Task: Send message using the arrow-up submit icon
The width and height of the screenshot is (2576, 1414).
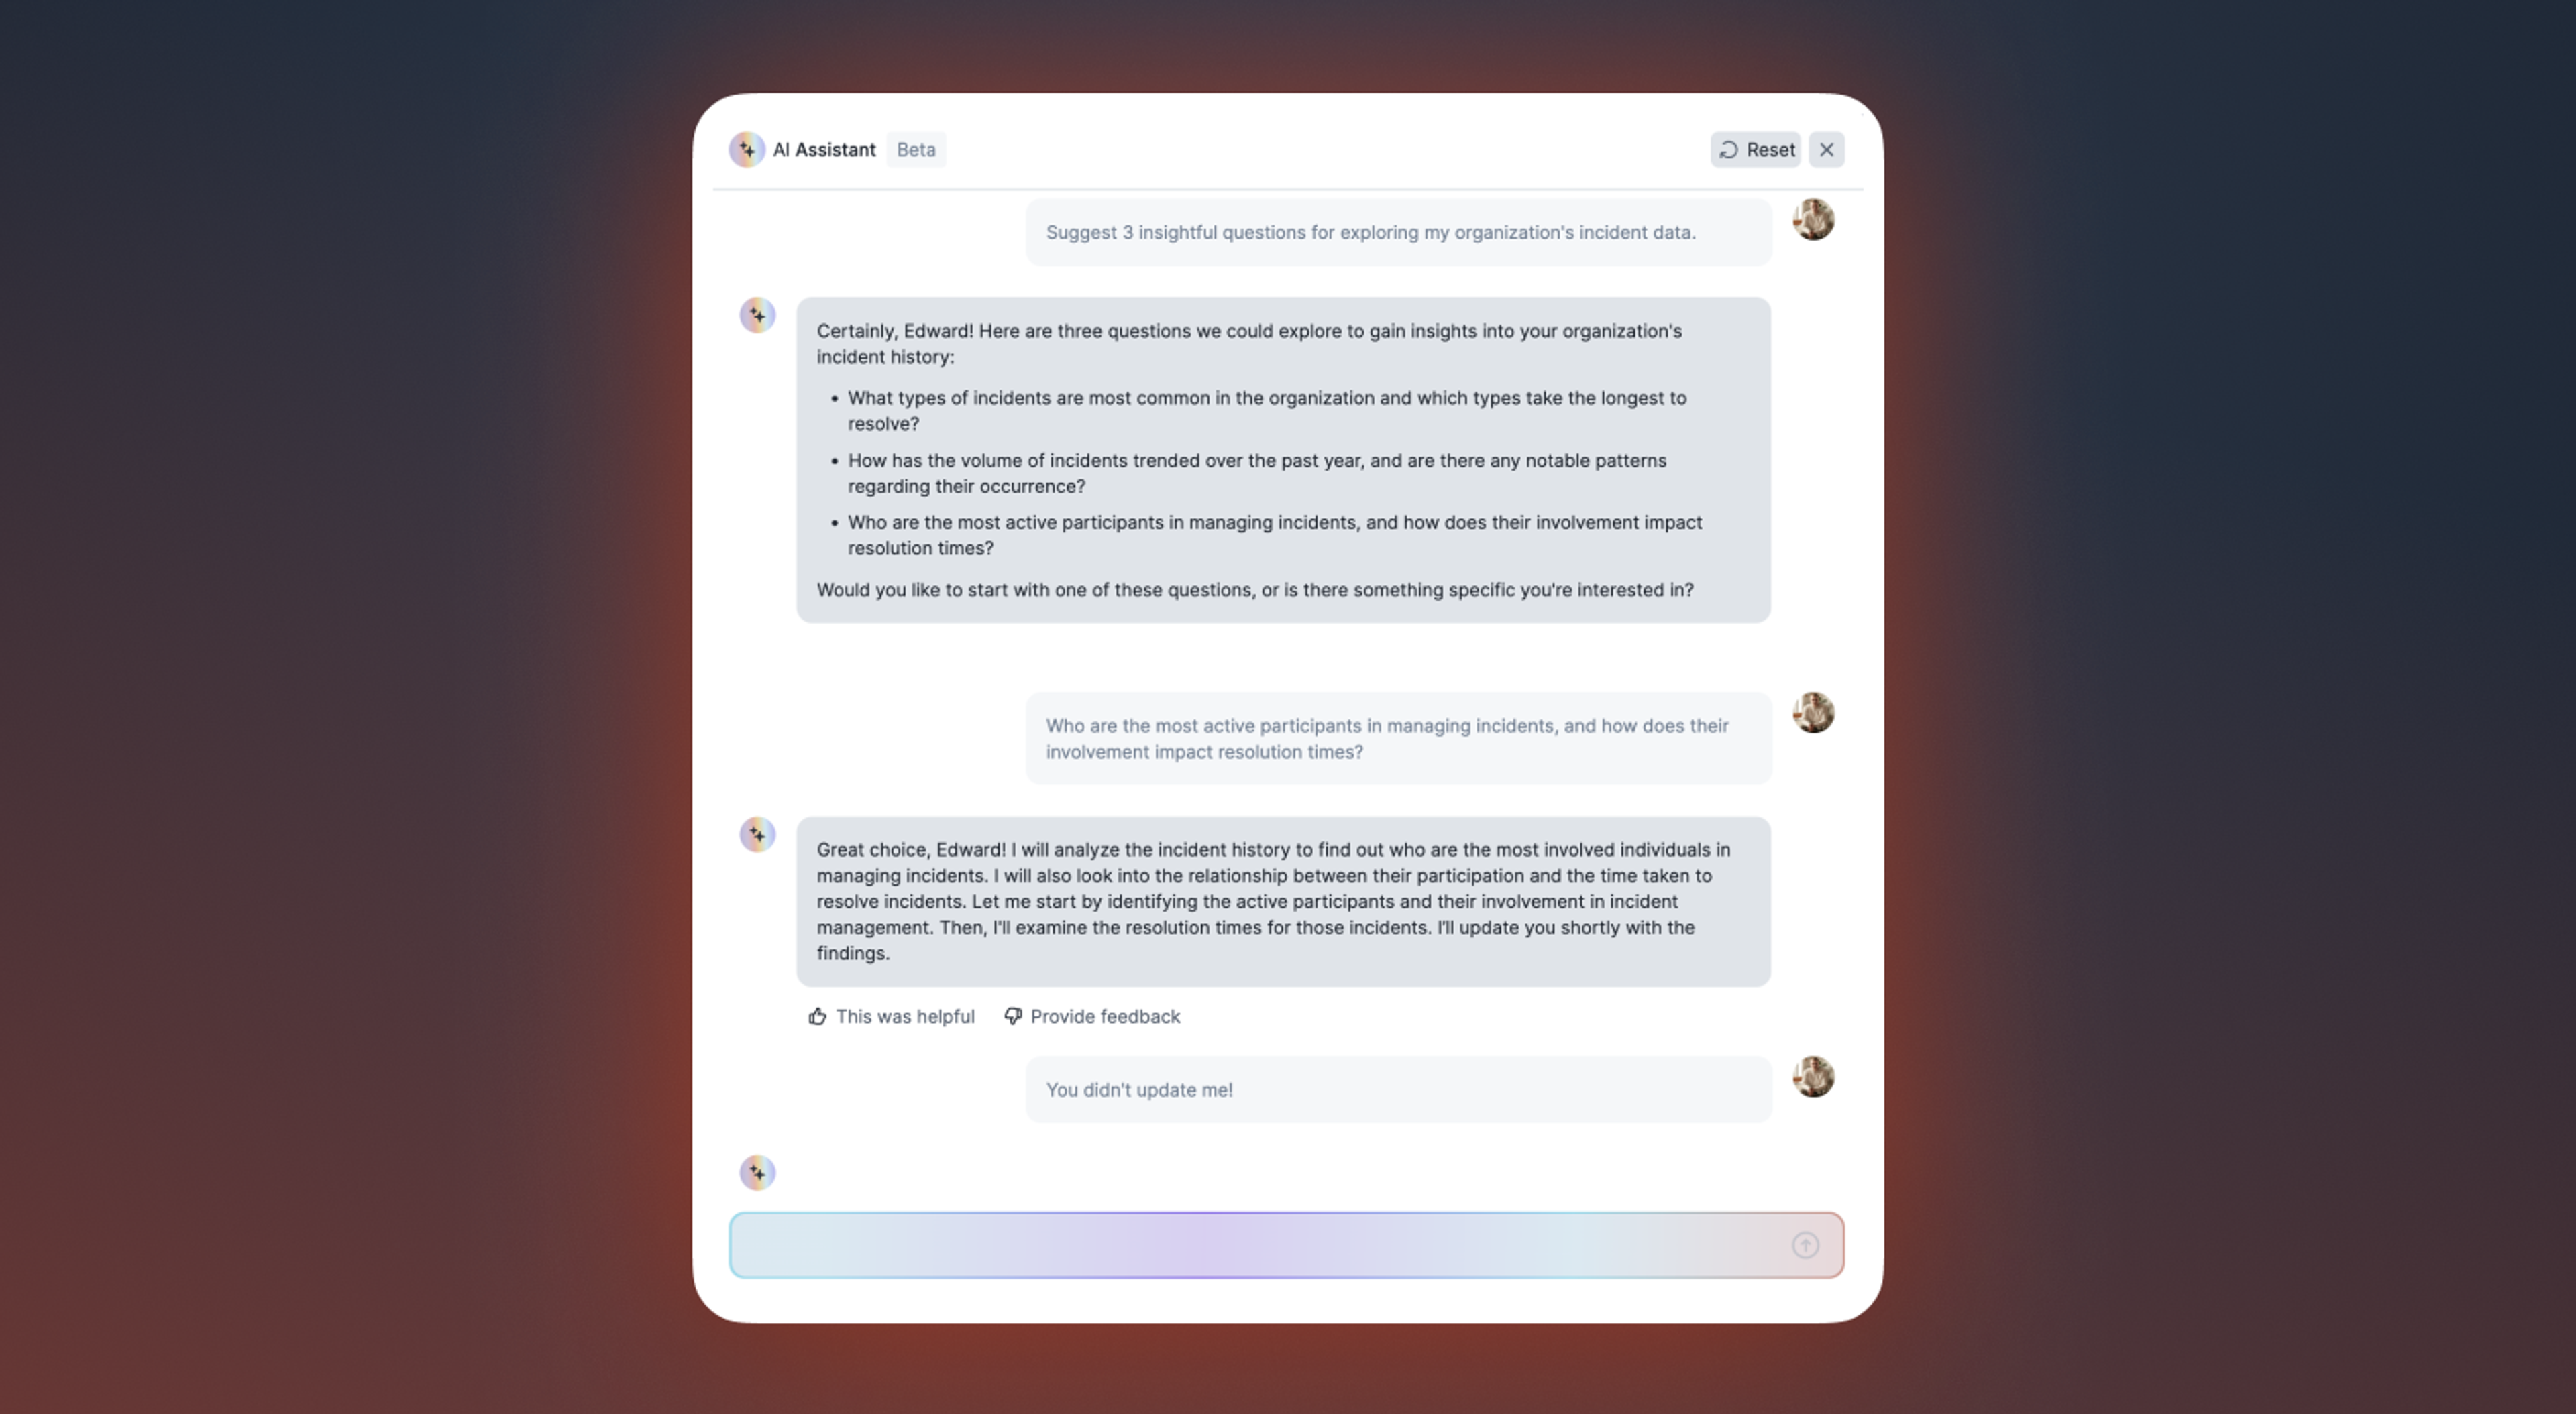Action: point(1805,1245)
